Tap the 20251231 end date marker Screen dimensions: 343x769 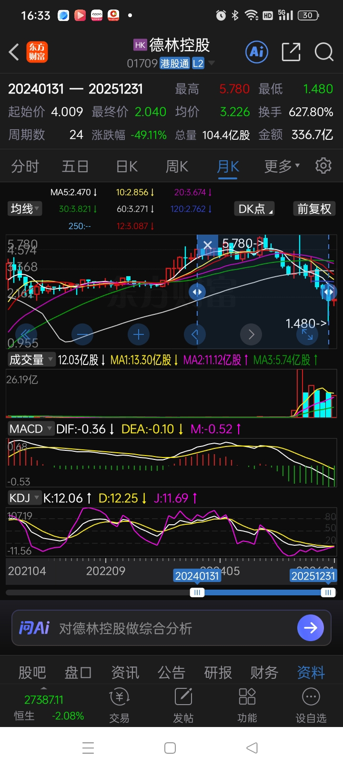pos(313,576)
